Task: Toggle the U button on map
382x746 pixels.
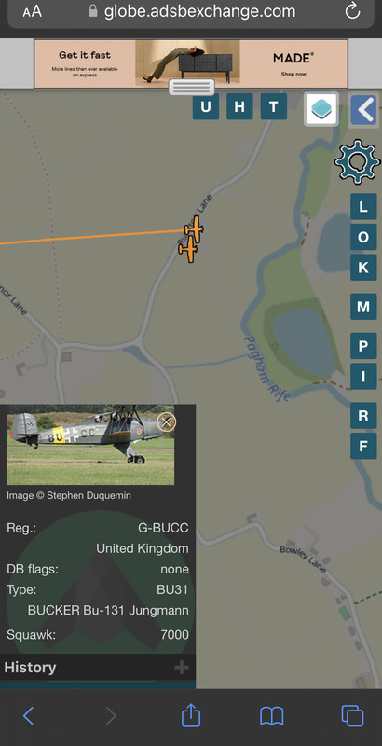Action: point(206,106)
